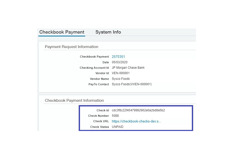Click the Vendor Name field label
This screenshot has width=233, height=155.
tap(99, 79)
